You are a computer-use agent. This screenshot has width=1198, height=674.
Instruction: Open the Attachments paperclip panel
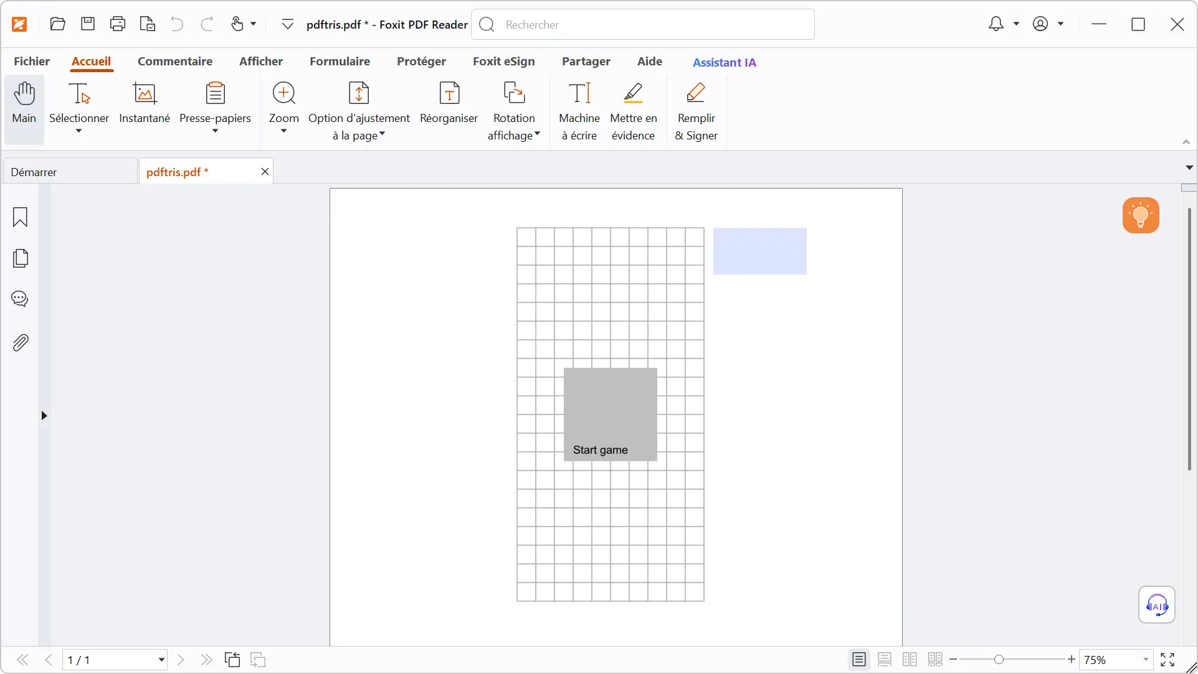[21, 342]
